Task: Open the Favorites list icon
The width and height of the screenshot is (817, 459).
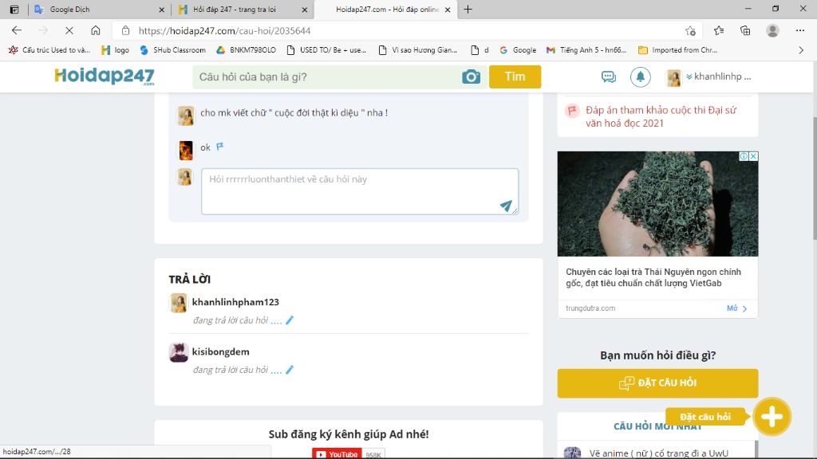Action: 719,31
